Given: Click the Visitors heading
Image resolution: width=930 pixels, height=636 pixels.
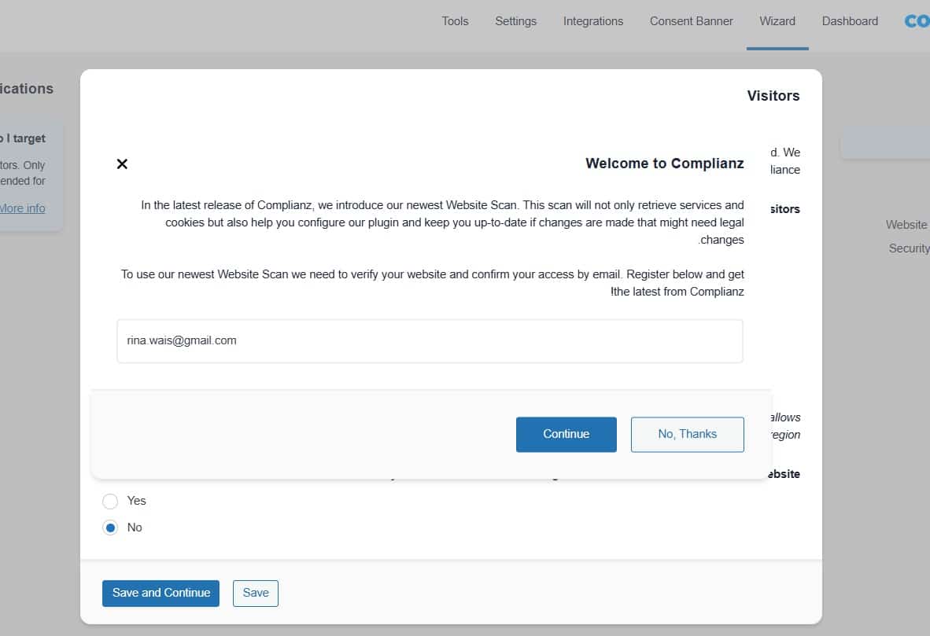Looking at the screenshot, I should pos(773,96).
